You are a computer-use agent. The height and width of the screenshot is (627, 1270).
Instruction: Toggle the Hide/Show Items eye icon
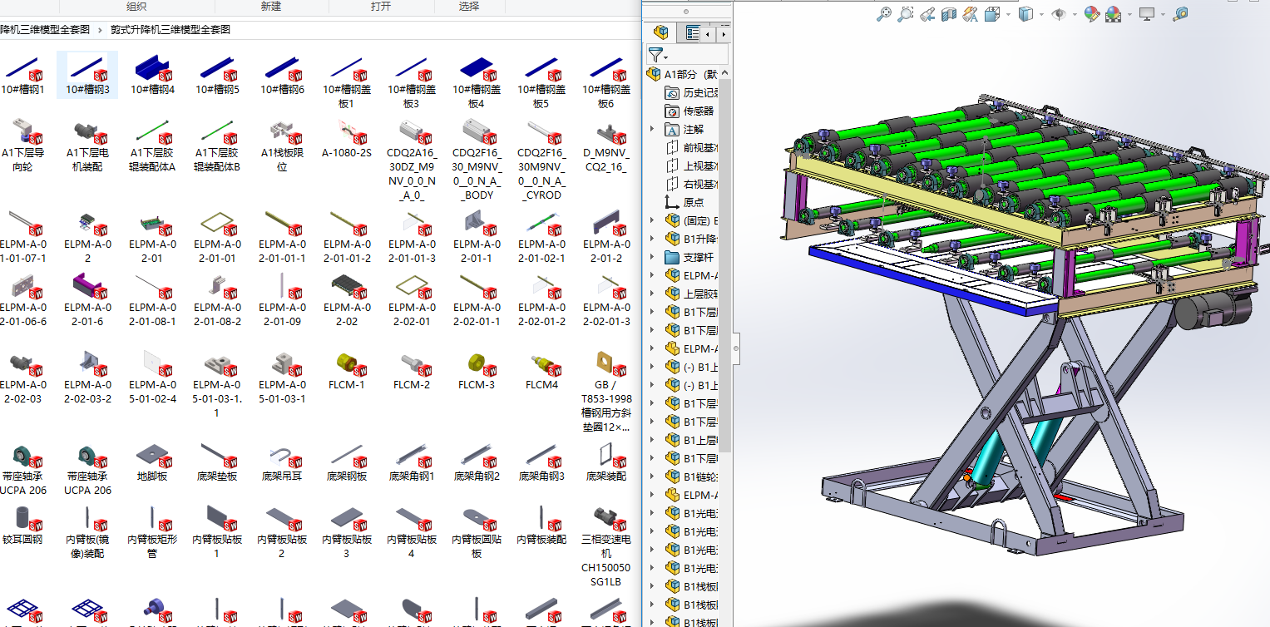pyautogui.click(x=1059, y=14)
